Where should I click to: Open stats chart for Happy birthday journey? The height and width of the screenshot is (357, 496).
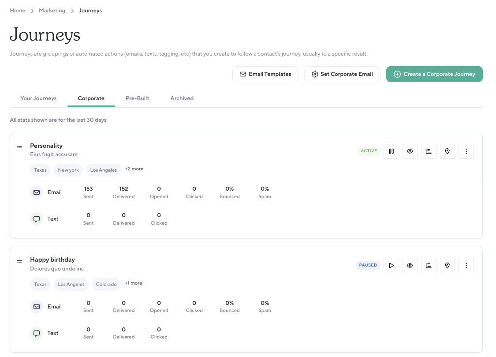[429, 266]
